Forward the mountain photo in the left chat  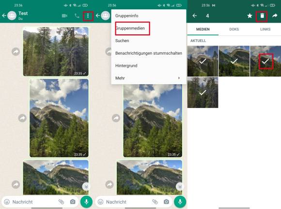pos(22,118)
